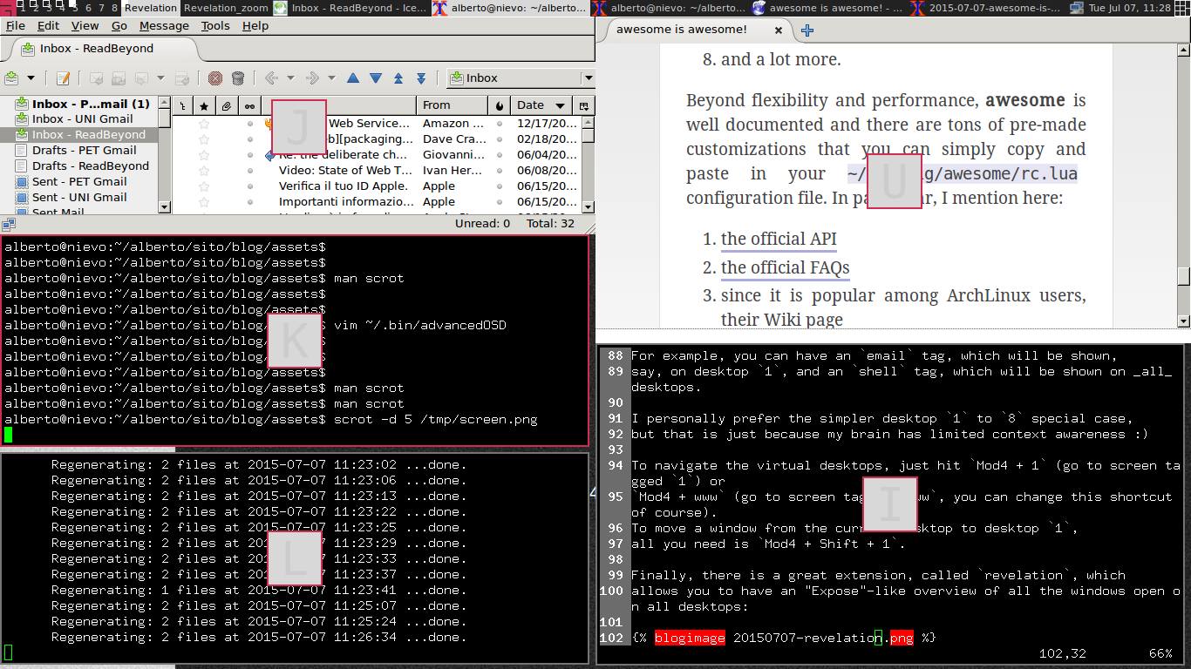Open a new browser tab with plus icon

(807, 30)
